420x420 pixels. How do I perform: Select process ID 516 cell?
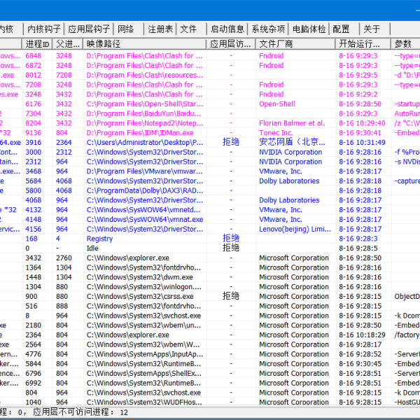pyautogui.click(x=31, y=306)
